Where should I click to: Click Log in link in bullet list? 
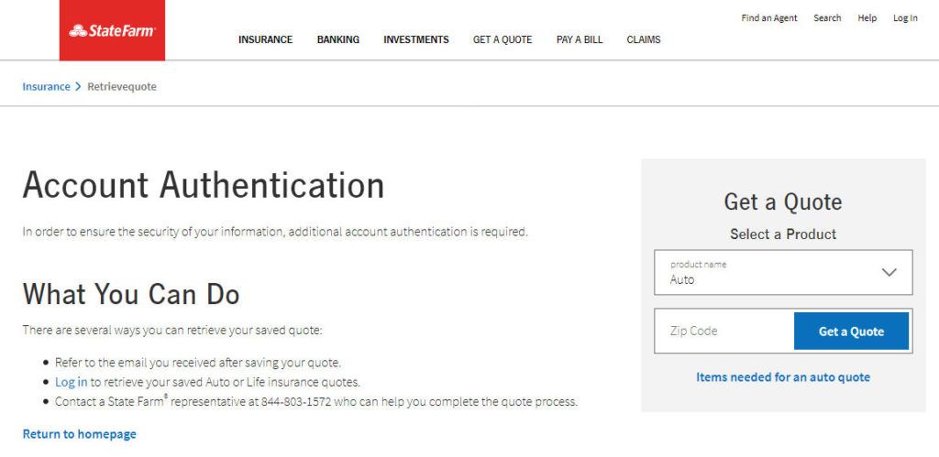tap(72, 382)
